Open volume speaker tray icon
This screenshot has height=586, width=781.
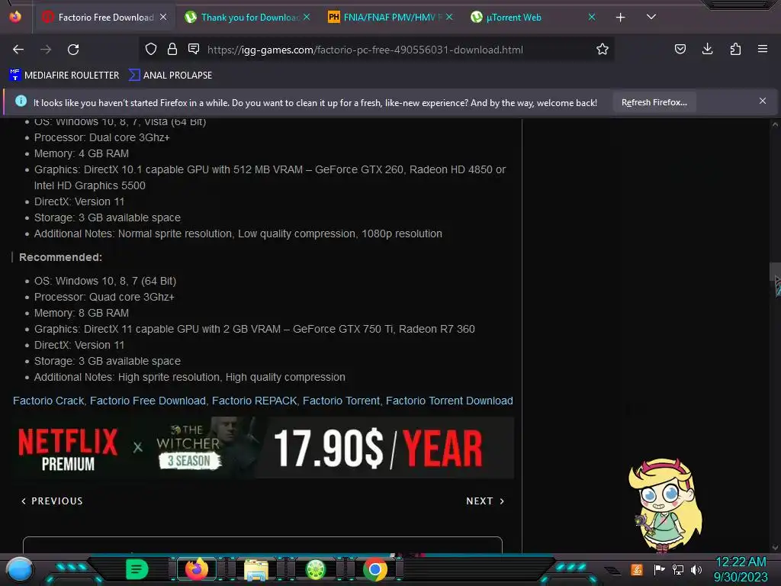(x=696, y=569)
